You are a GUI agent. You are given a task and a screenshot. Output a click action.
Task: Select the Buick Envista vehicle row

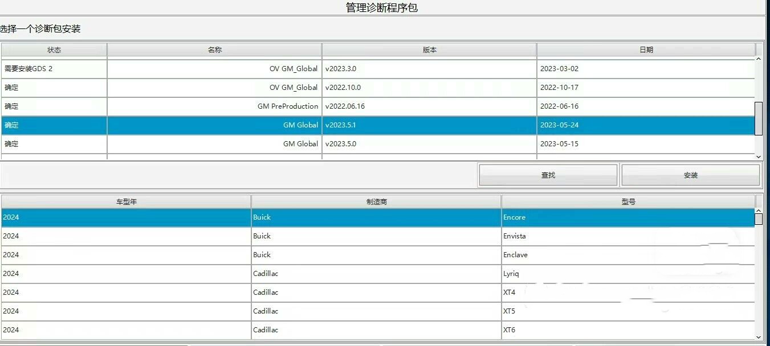coord(378,236)
